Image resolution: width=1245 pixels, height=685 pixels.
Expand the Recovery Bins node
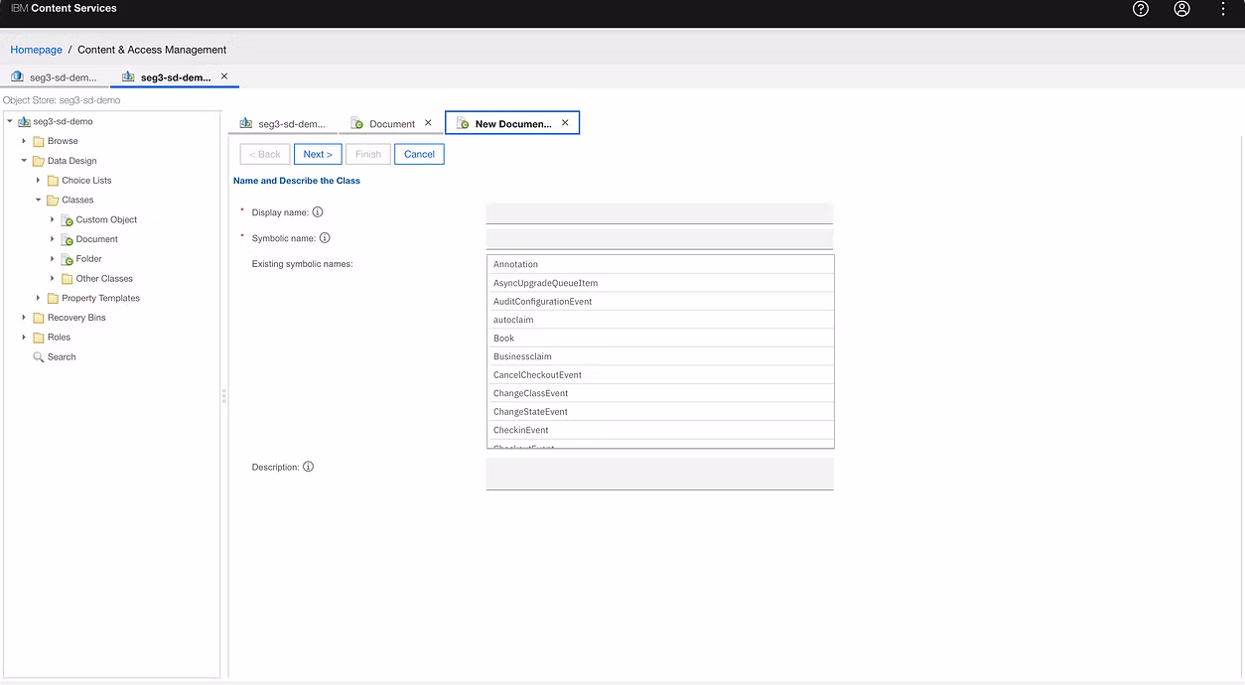[24, 318]
